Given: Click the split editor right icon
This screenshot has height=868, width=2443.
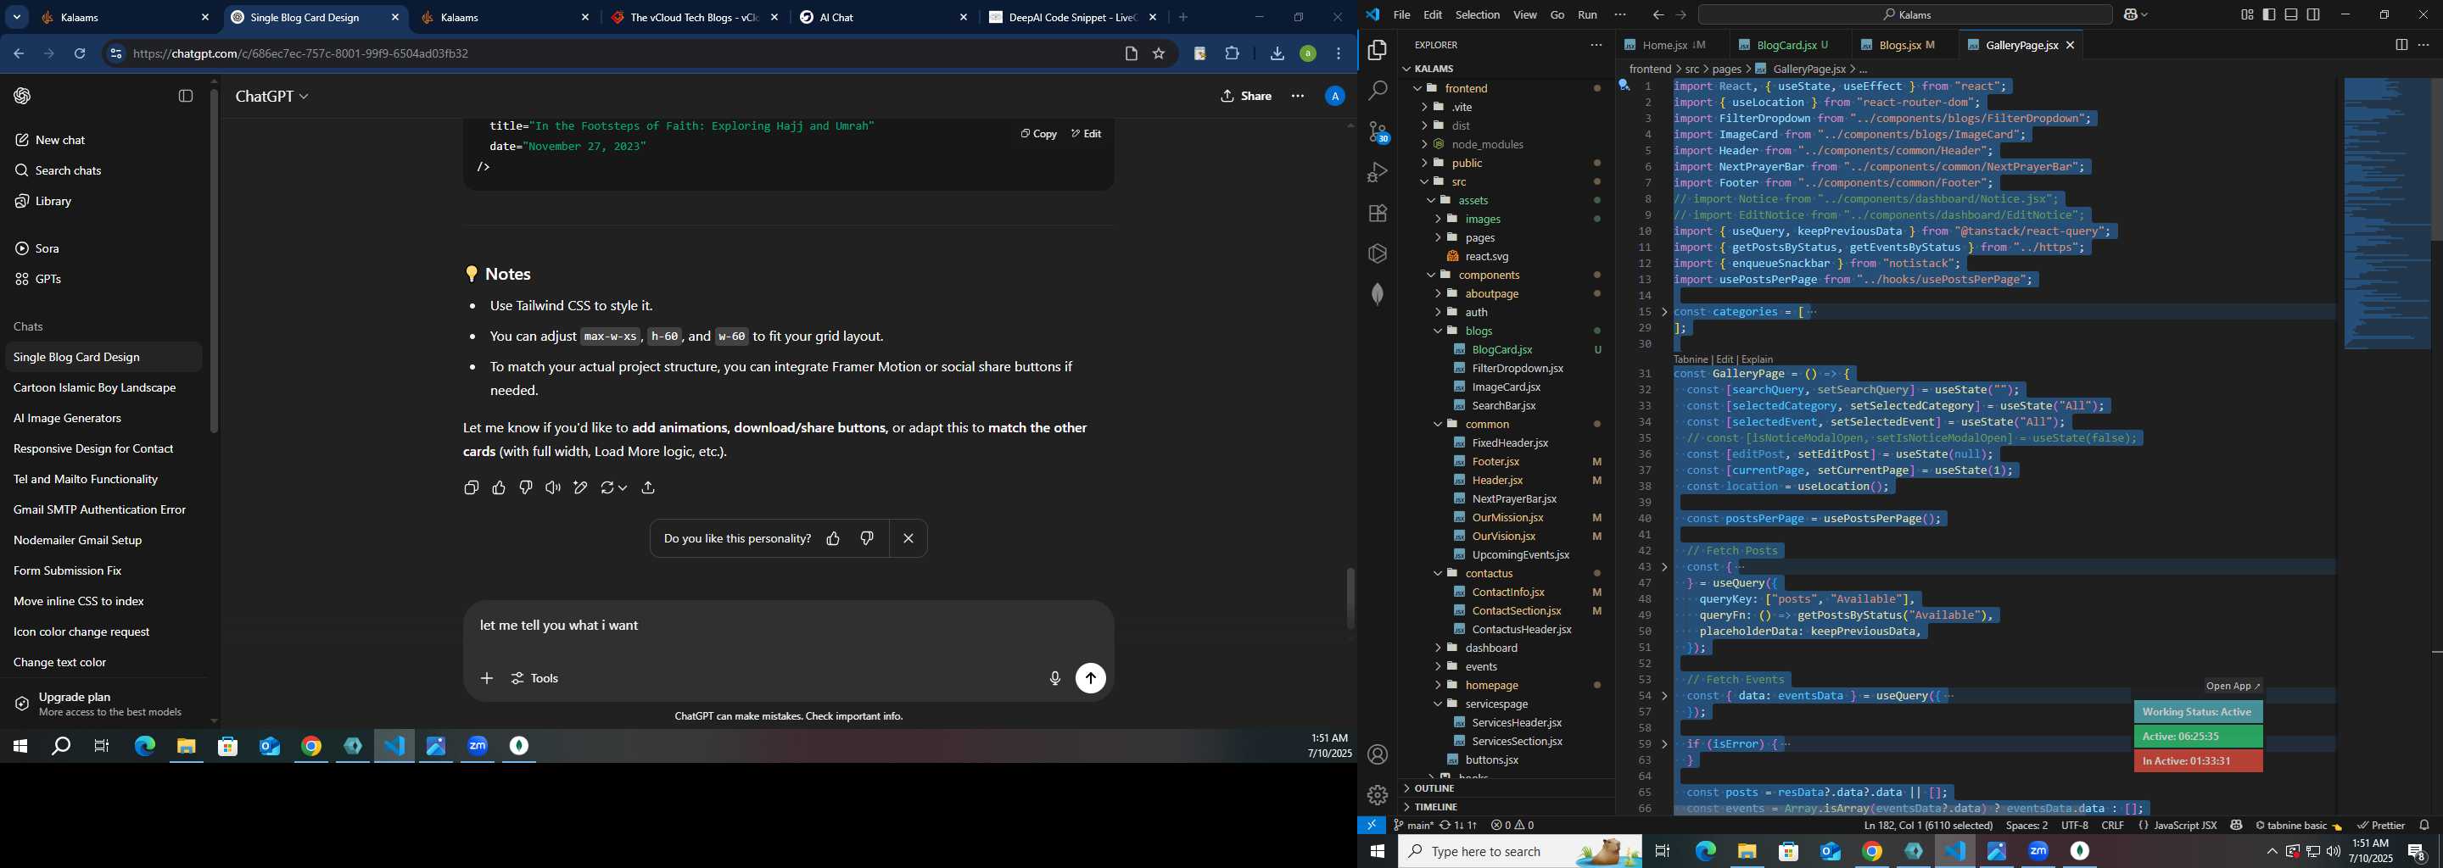Looking at the screenshot, I should tap(2401, 45).
